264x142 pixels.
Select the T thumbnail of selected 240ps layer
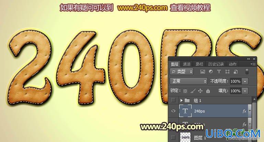185,111
